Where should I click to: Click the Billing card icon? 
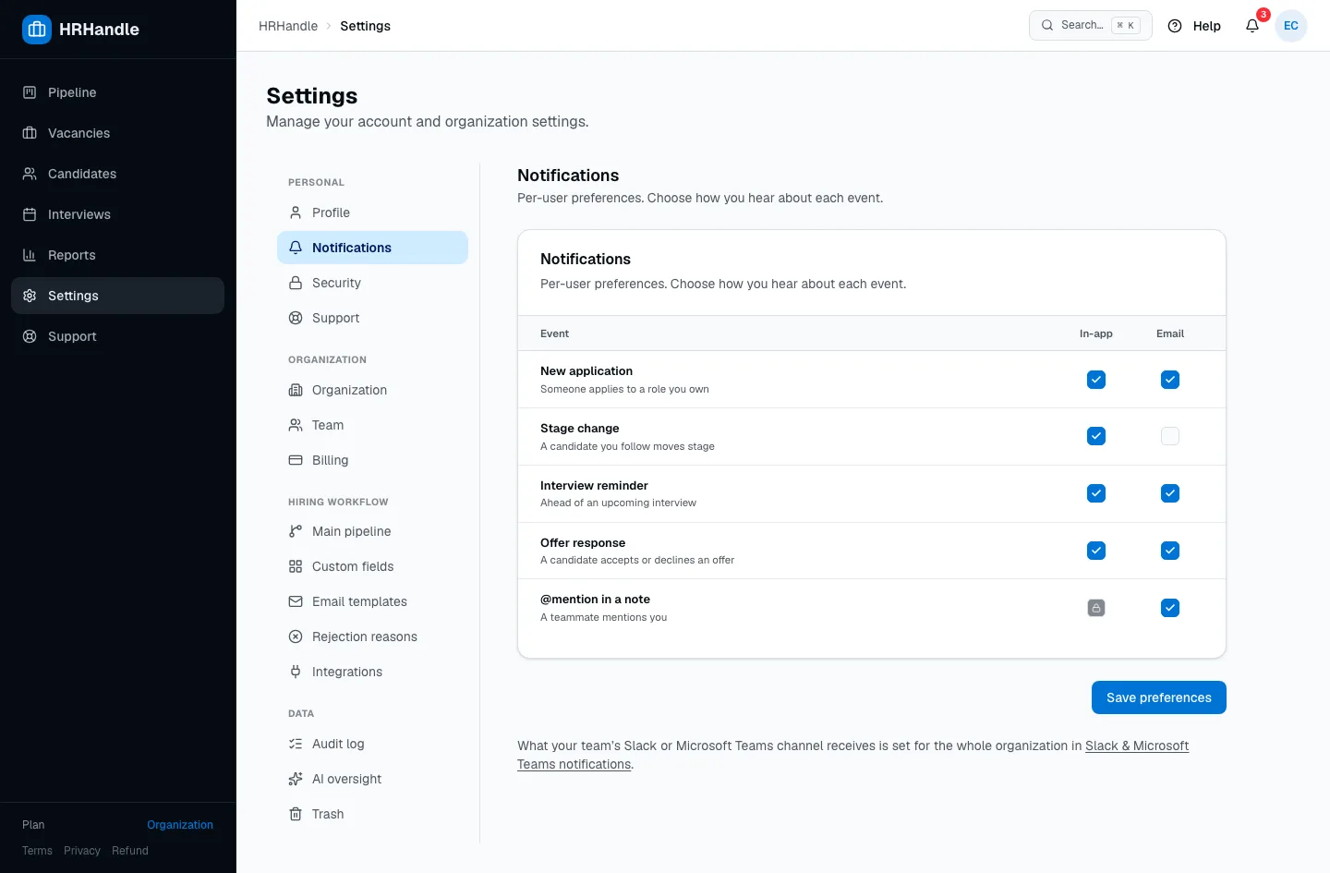(296, 460)
